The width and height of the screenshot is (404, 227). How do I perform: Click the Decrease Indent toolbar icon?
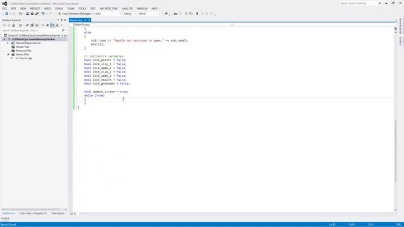(x=186, y=14)
